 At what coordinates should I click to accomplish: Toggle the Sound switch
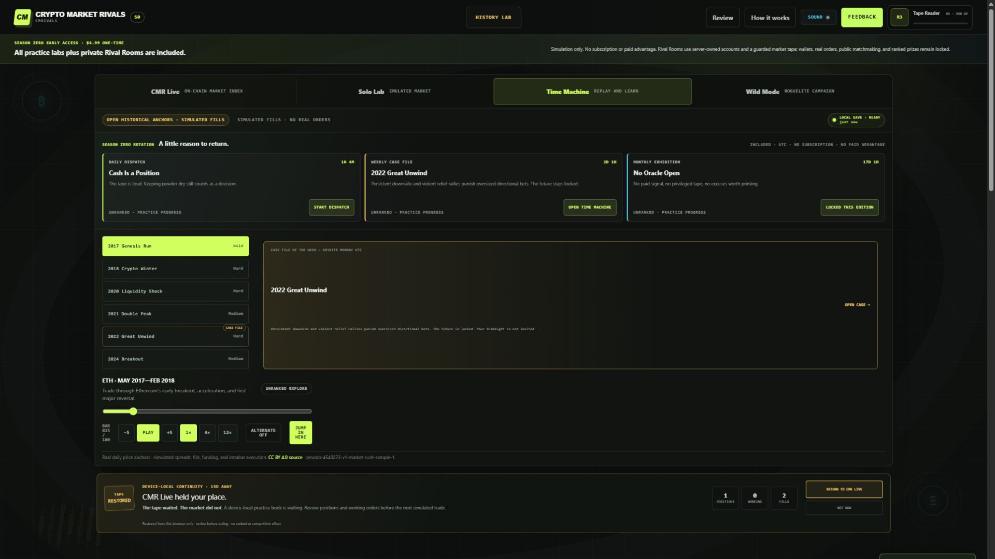(x=818, y=17)
